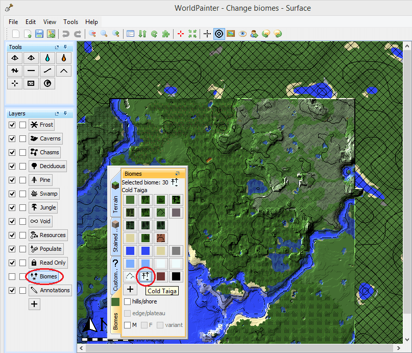This screenshot has width=412, height=353.
Task: Open the Tools menu
Action: pos(70,22)
